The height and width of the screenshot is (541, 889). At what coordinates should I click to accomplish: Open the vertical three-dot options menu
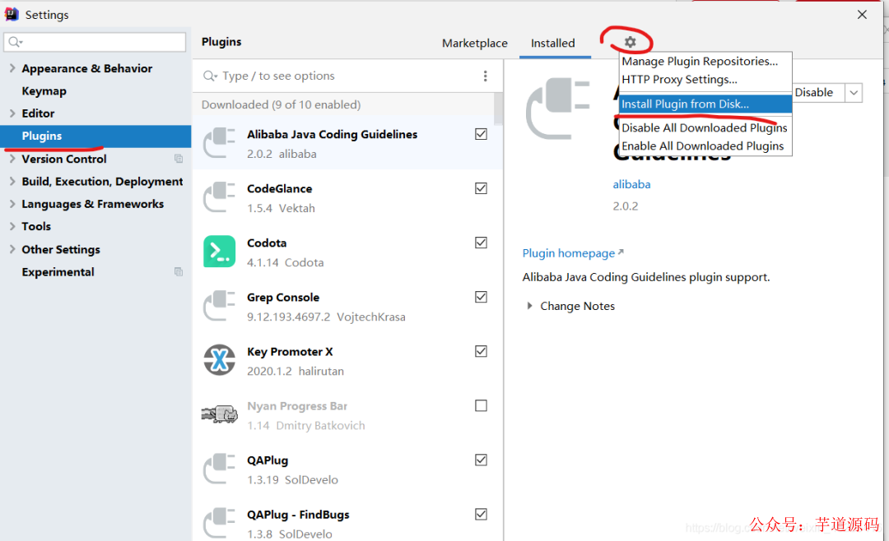point(486,76)
